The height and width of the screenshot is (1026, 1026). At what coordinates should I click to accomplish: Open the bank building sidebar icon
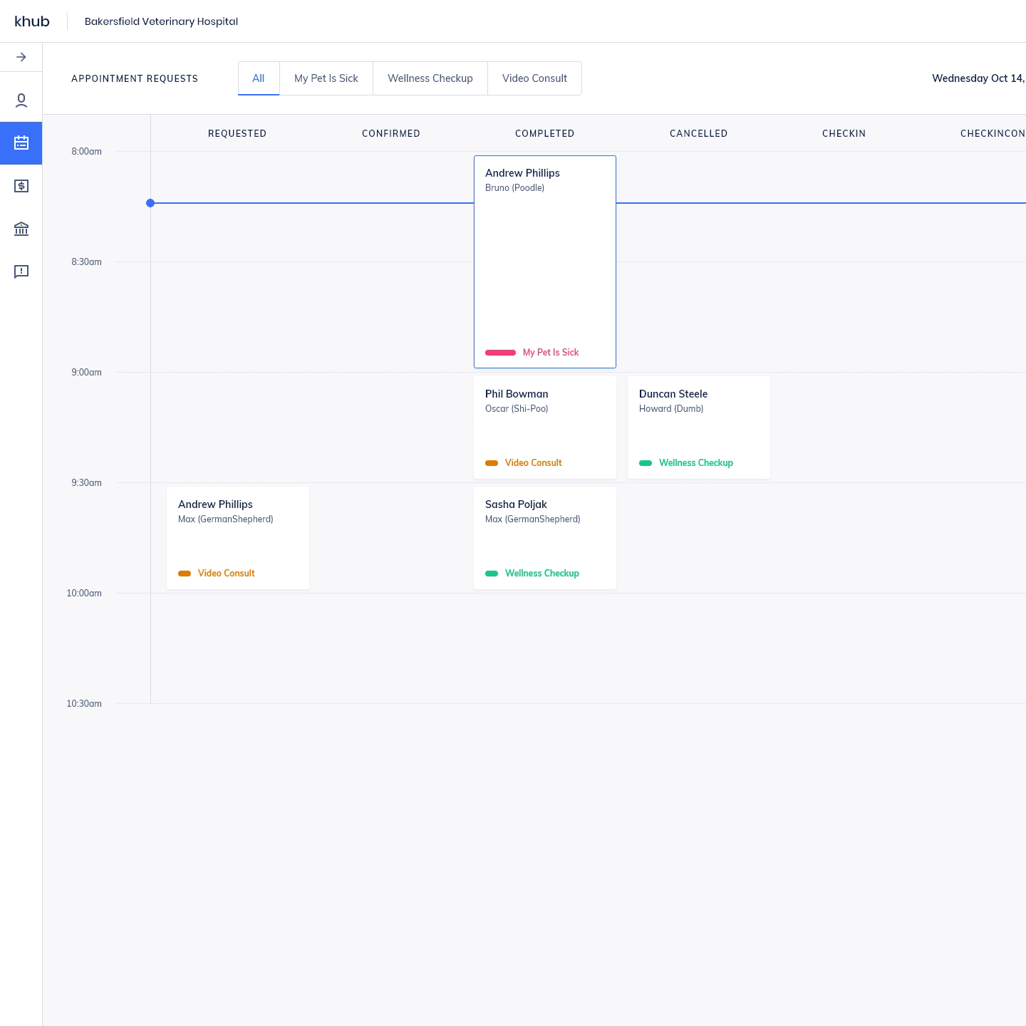coord(21,229)
